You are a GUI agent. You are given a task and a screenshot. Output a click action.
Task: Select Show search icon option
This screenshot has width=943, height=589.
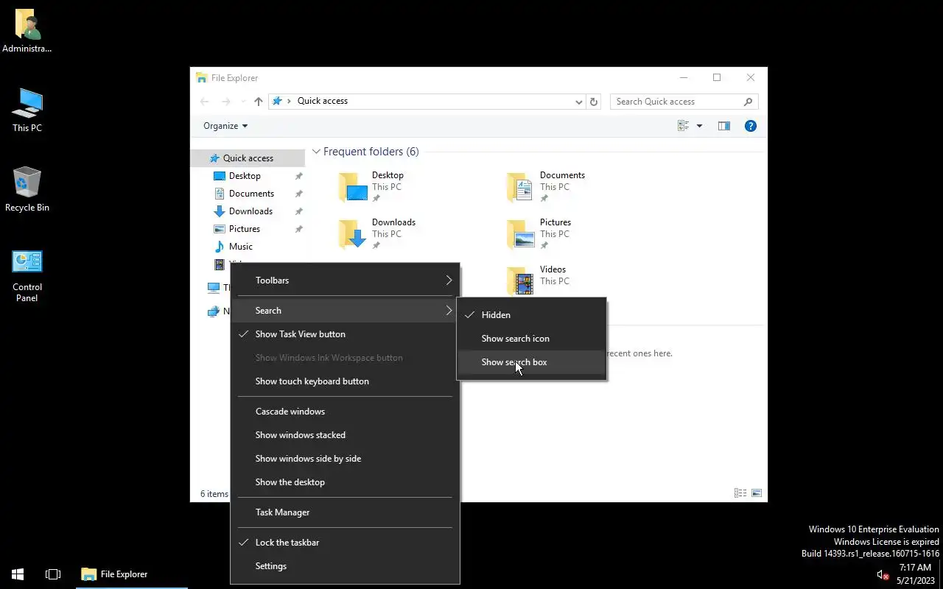[531, 339]
